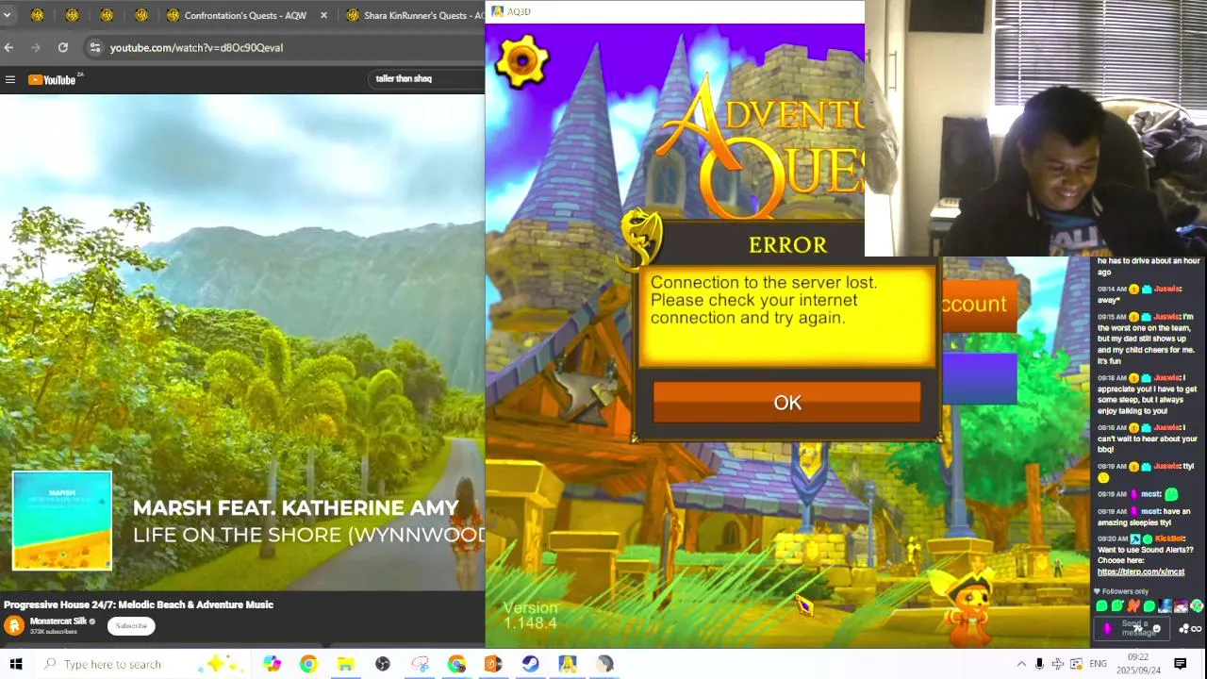Open microphone tray icon

click(1039, 664)
